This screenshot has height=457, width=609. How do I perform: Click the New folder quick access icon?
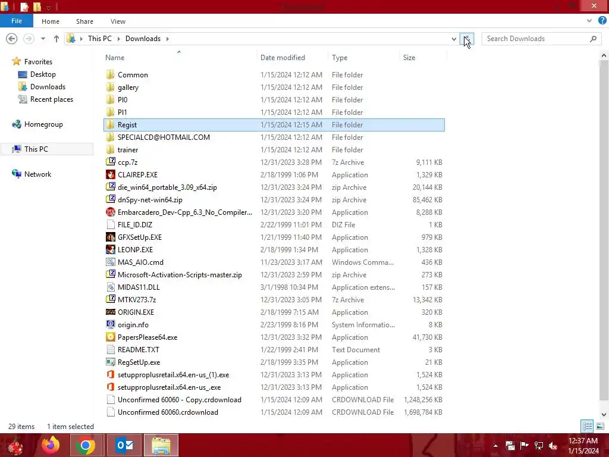37,7
